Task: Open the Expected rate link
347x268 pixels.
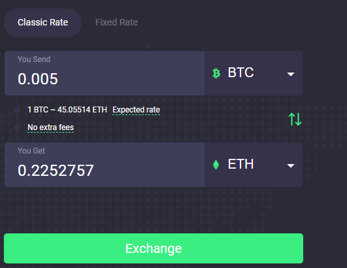Action: click(136, 110)
